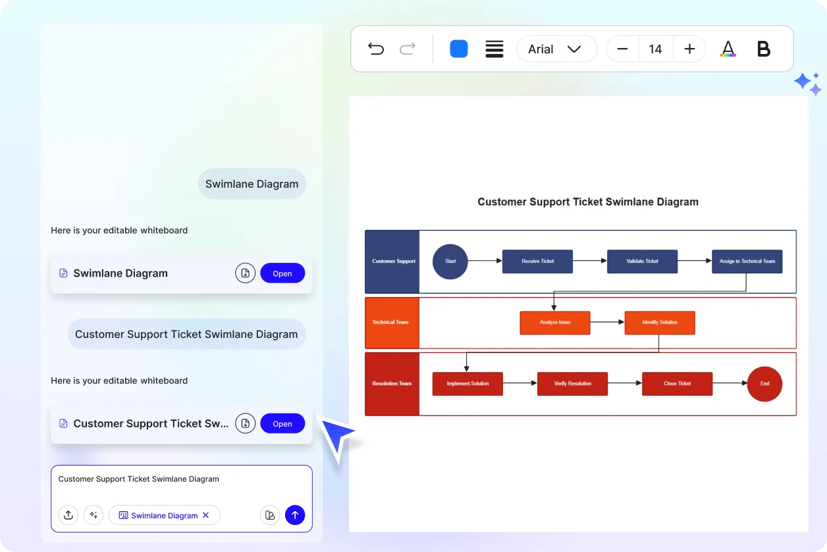Open text alignment options

click(x=494, y=49)
